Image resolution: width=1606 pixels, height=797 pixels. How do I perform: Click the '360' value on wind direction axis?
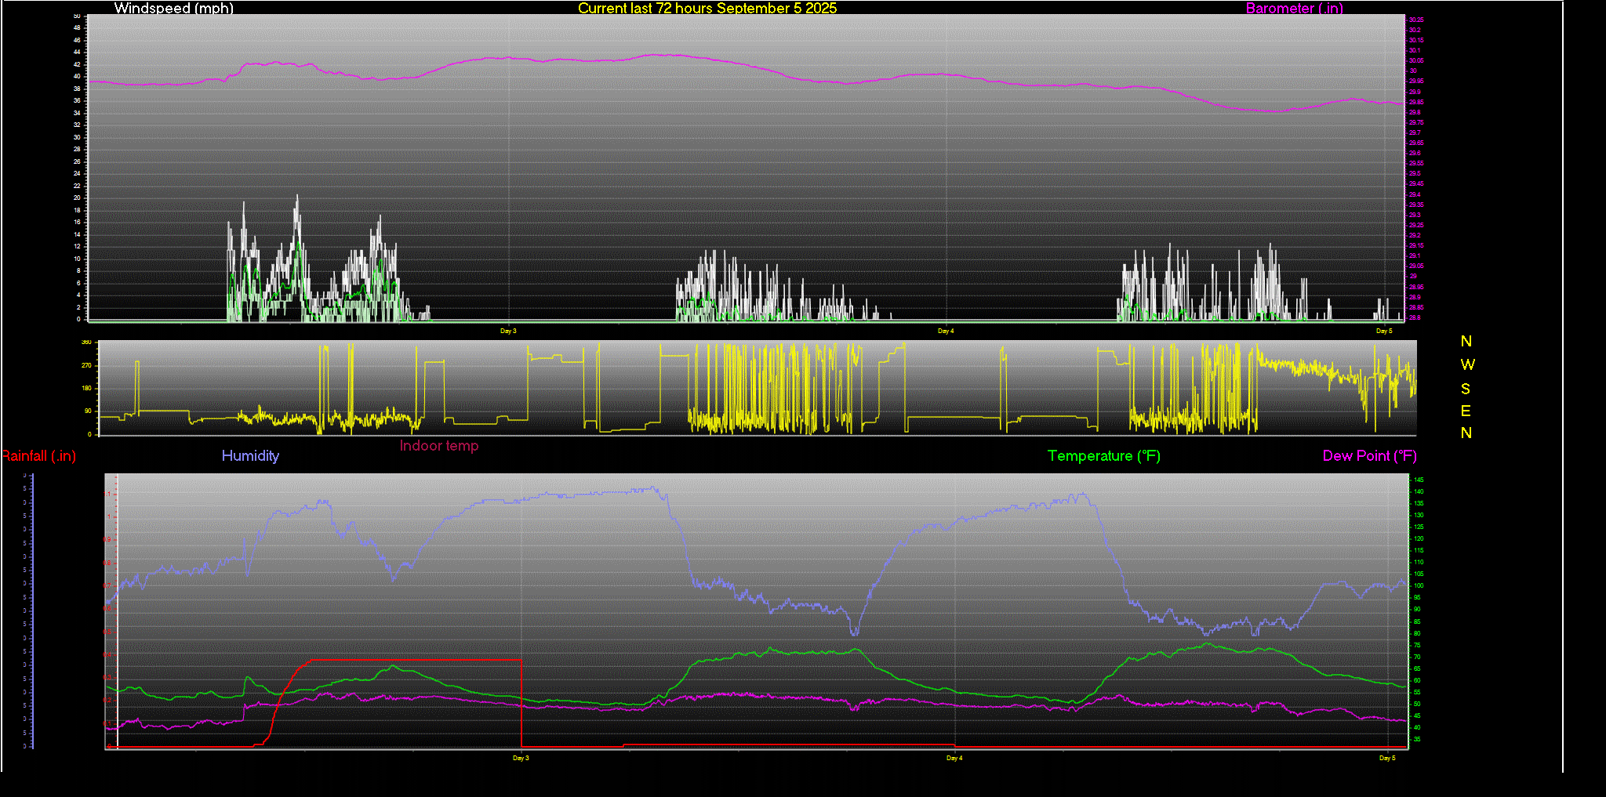pyautogui.click(x=86, y=342)
